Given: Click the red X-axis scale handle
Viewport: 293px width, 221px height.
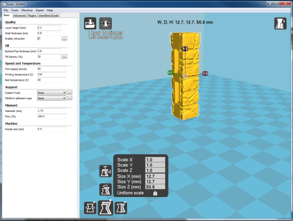Looking at the screenshot, I should (x=205, y=73).
